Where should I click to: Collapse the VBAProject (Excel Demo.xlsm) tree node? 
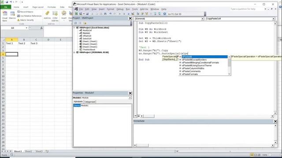(x=74, y=28)
